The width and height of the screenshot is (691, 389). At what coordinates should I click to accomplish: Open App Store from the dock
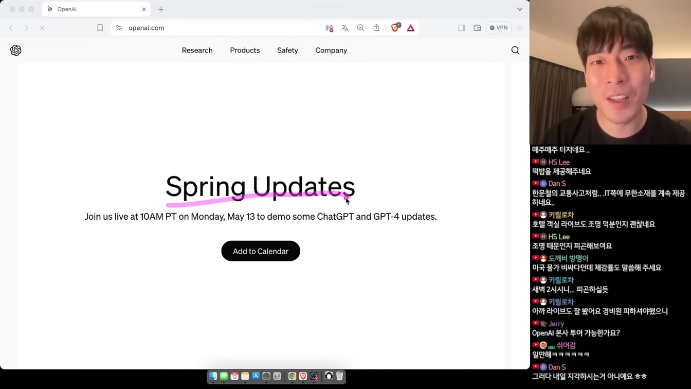point(256,377)
